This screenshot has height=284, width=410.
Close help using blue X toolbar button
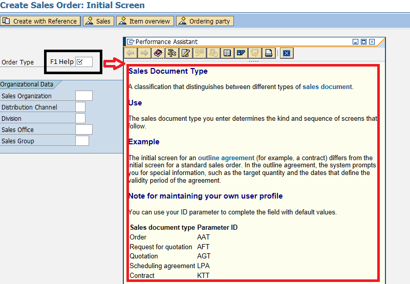click(287, 53)
